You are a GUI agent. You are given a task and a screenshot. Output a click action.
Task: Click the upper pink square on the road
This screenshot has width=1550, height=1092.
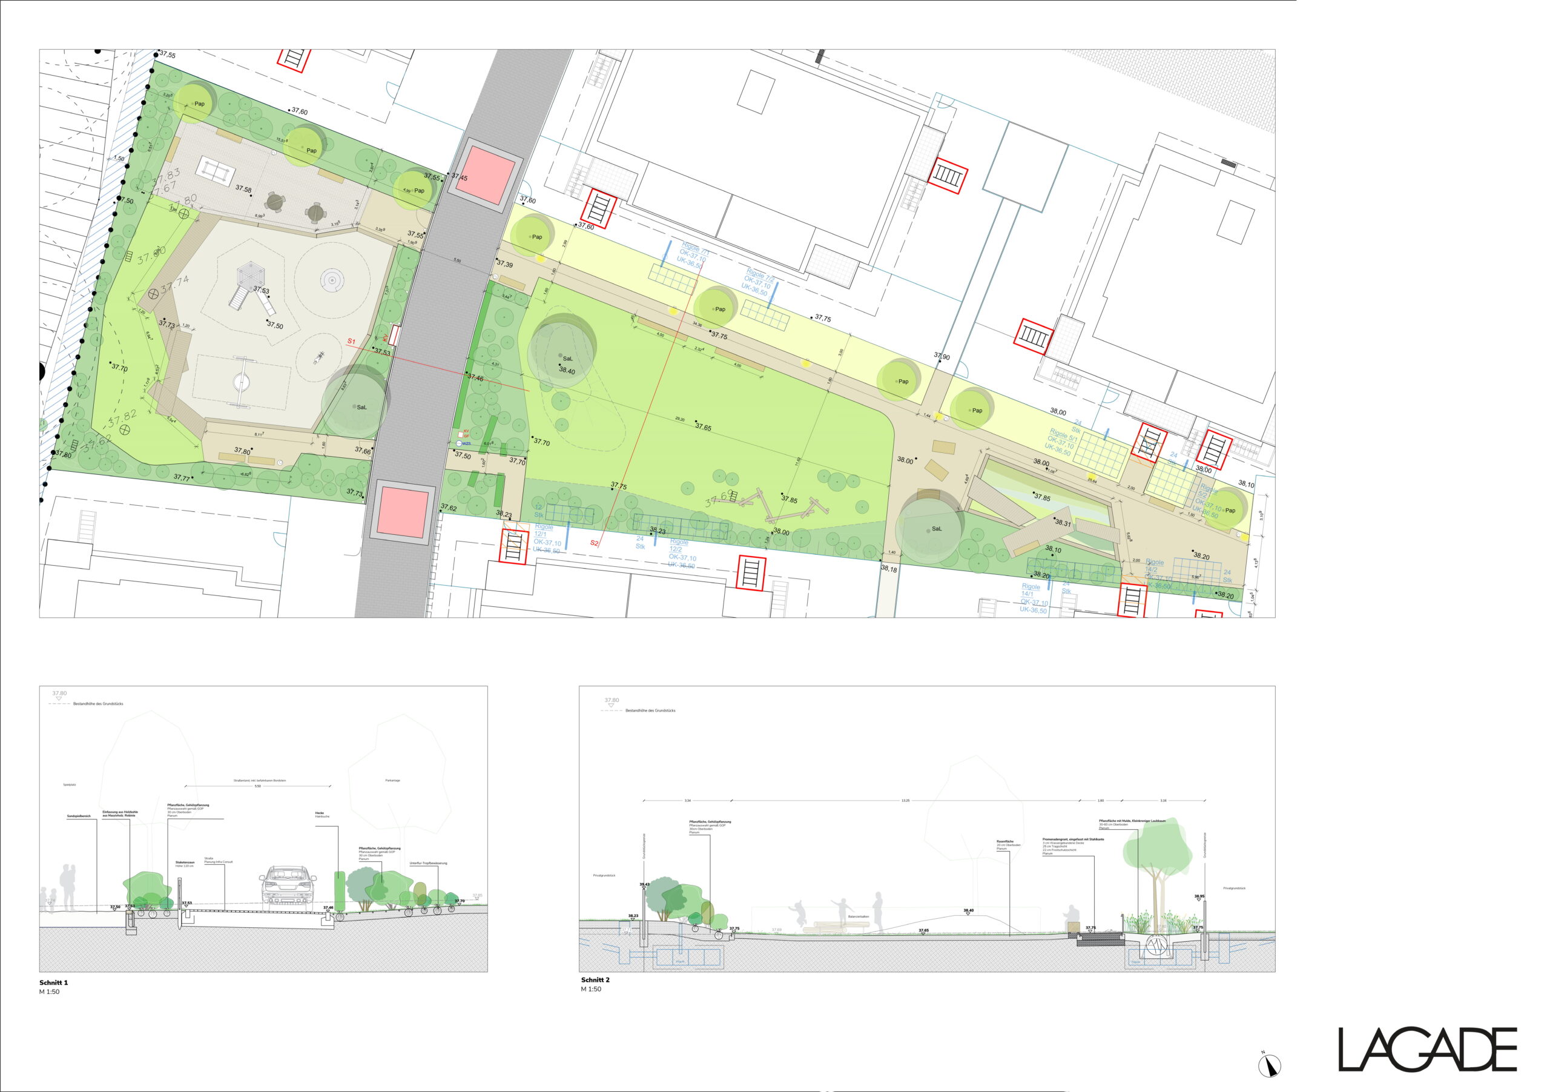click(485, 176)
